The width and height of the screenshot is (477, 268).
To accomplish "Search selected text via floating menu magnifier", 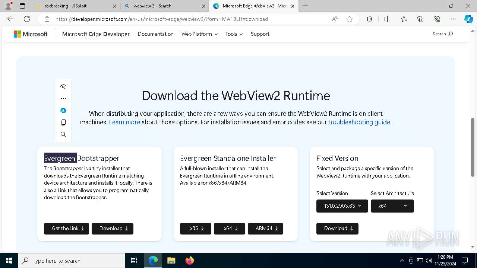I will [x=63, y=134].
